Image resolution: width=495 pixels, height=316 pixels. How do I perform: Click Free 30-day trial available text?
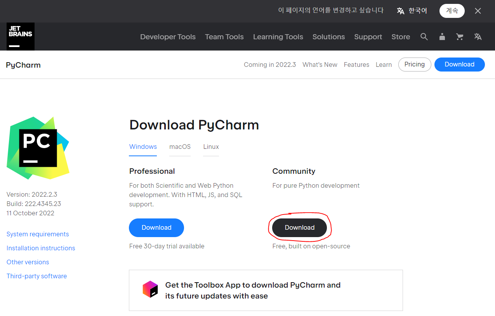click(x=167, y=246)
